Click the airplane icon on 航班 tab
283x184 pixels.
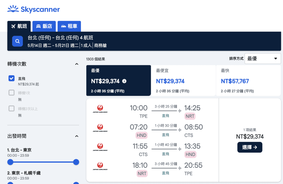[13, 26]
